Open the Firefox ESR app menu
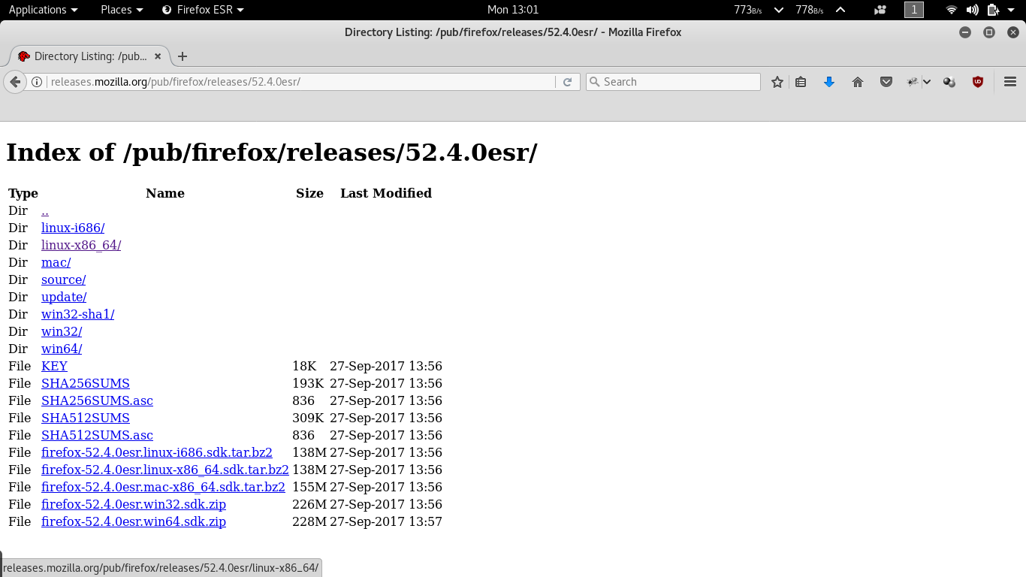Viewport: 1026px width, 577px height. [204, 10]
